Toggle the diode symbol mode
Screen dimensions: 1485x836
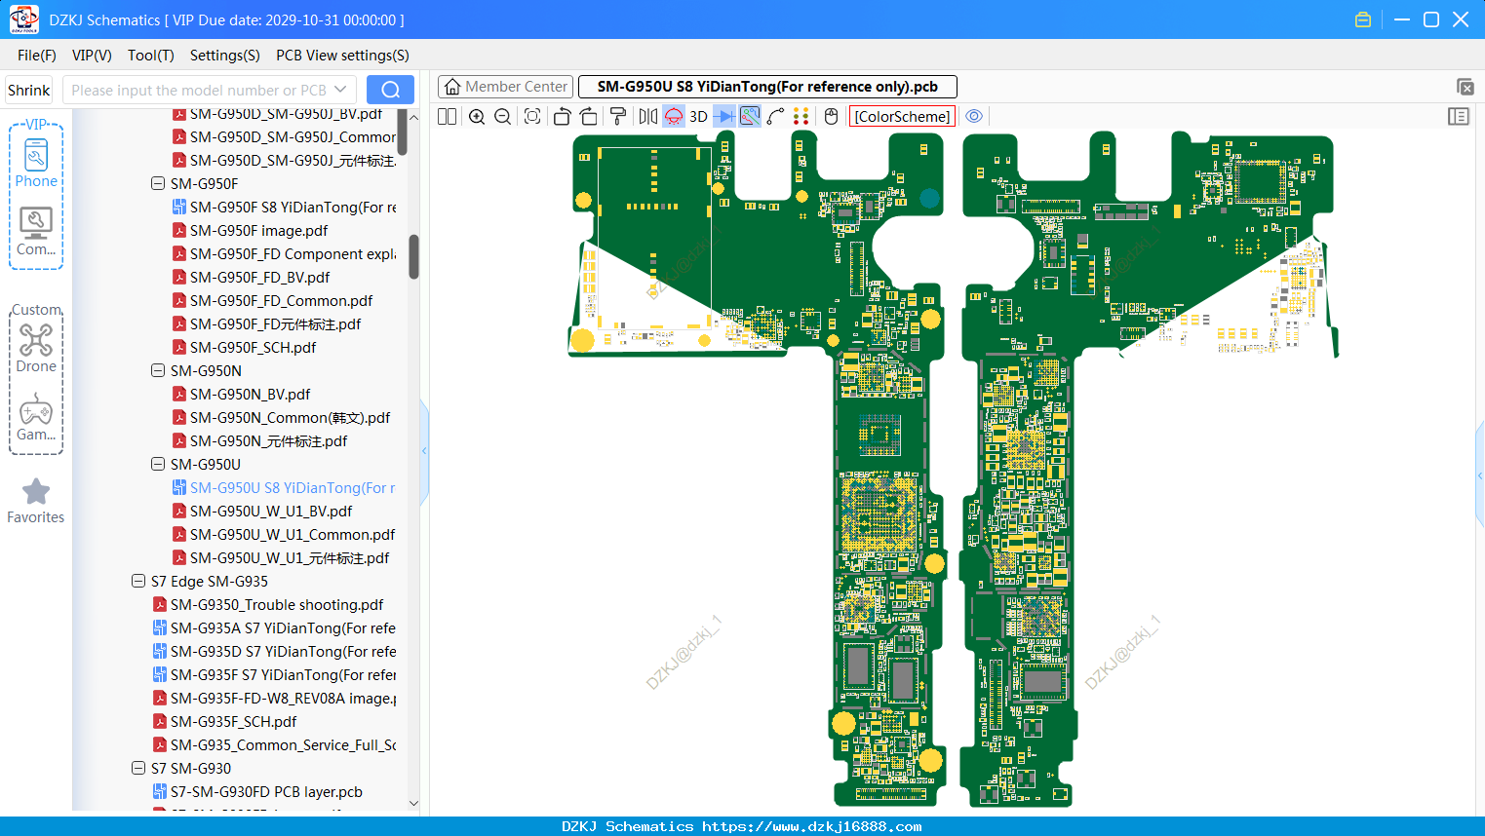[x=724, y=116]
